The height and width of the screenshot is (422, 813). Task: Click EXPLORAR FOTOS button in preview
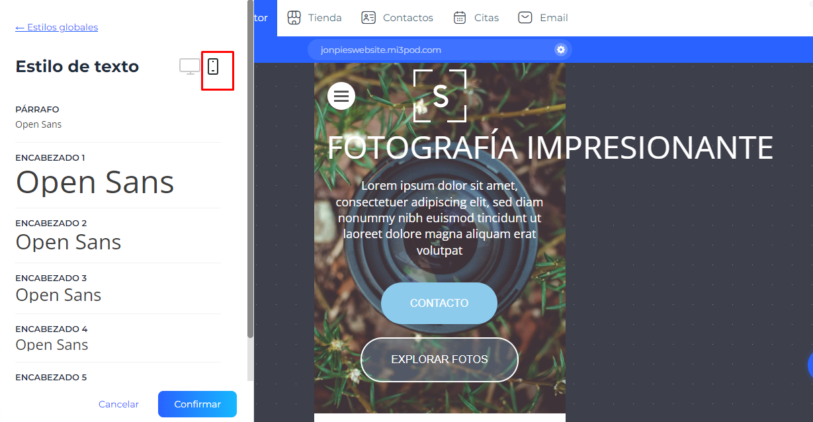pos(439,360)
